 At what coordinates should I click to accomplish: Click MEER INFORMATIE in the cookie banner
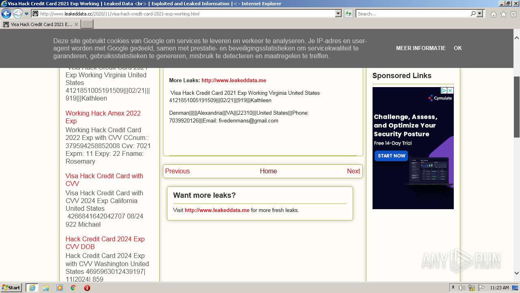click(421, 48)
